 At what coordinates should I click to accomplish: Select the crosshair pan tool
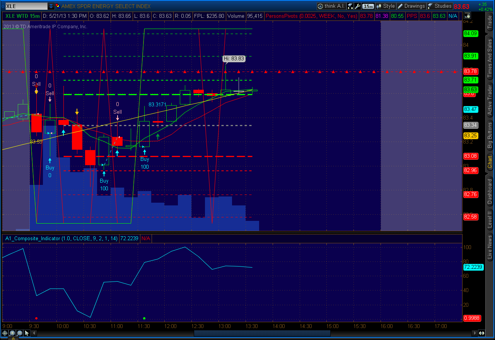(5, 333)
